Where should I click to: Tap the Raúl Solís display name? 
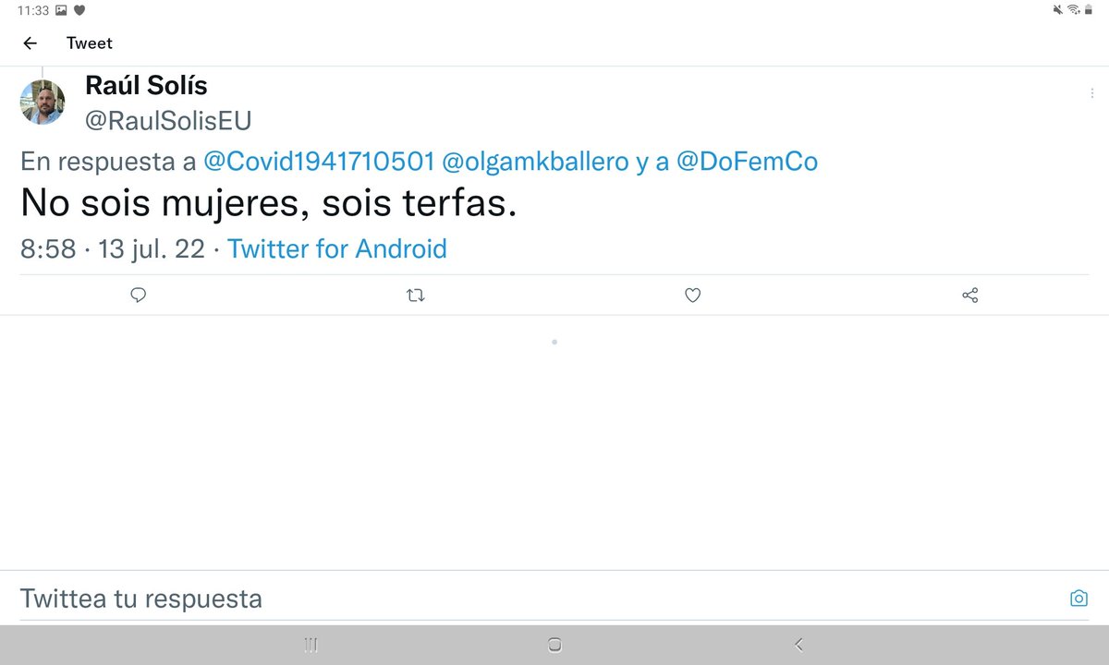point(146,86)
